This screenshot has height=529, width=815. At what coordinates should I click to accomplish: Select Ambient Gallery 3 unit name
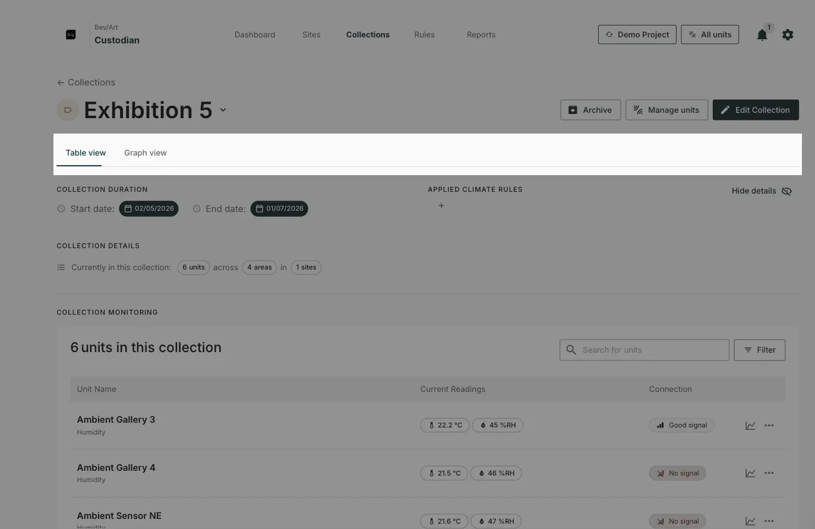(116, 420)
